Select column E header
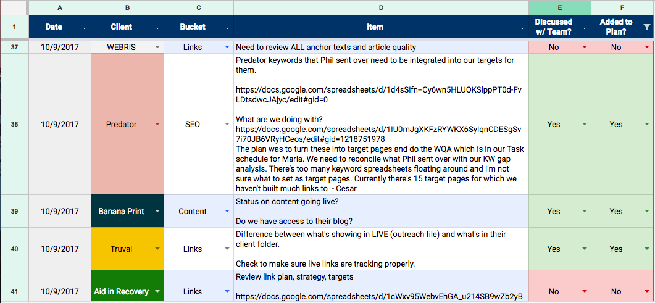The height and width of the screenshot is (303, 655). point(560,7)
